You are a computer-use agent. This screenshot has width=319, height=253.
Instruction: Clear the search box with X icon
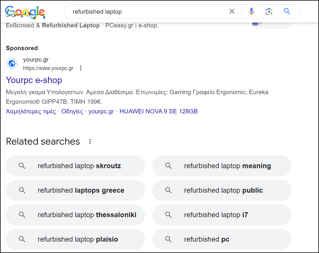pyautogui.click(x=232, y=11)
